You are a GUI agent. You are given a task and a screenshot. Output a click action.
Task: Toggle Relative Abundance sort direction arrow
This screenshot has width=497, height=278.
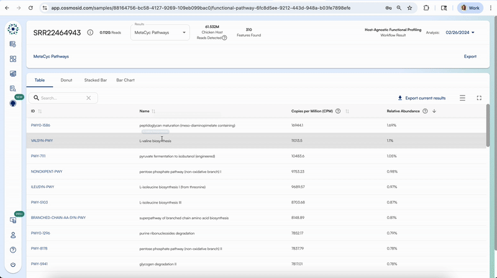coord(434,111)
